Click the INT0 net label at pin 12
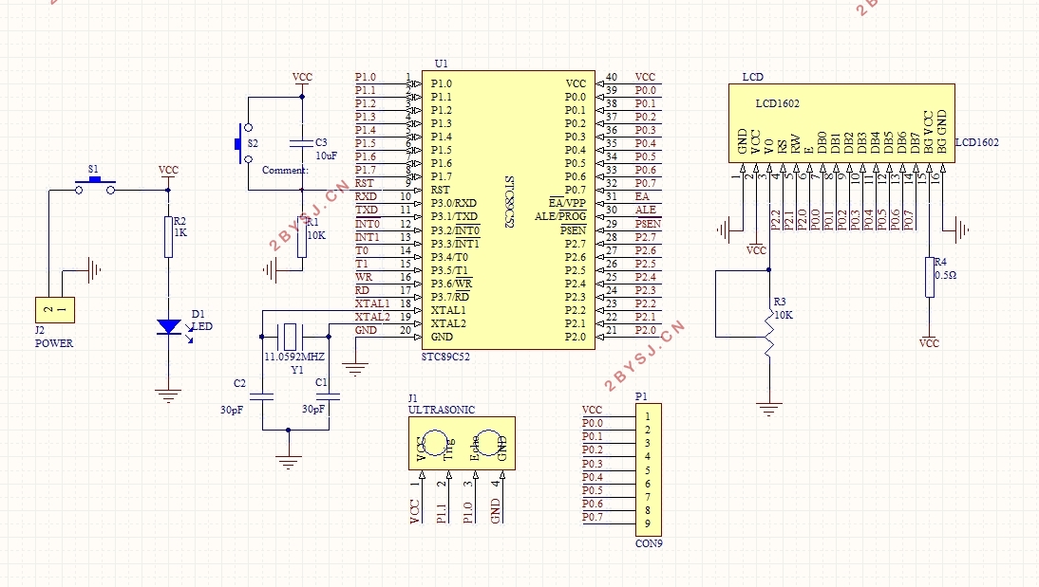Viewport: 1039px width, 587px height. click(368, 224)
